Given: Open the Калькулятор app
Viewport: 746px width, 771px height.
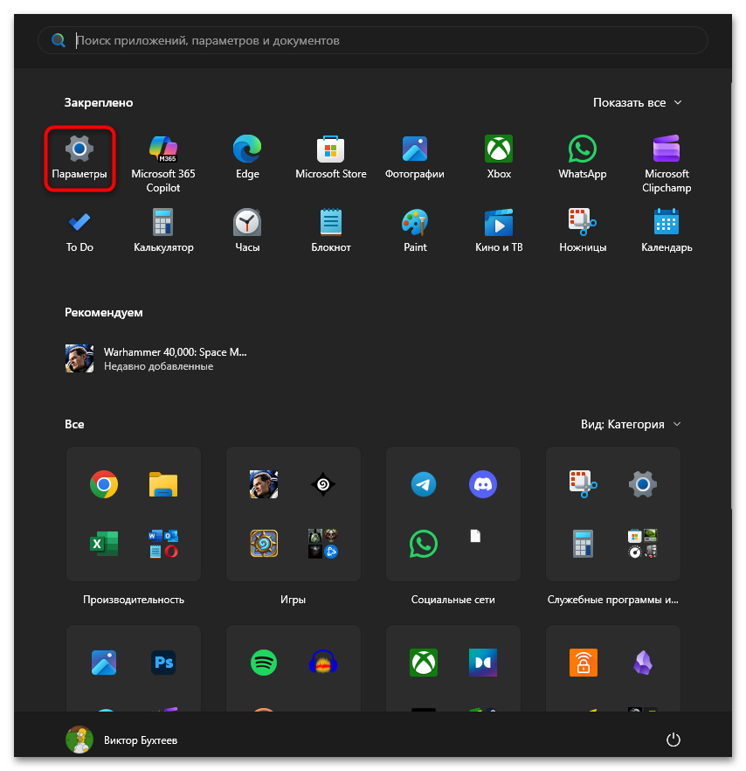Looking at the screenshot, I should coord(163,231).
